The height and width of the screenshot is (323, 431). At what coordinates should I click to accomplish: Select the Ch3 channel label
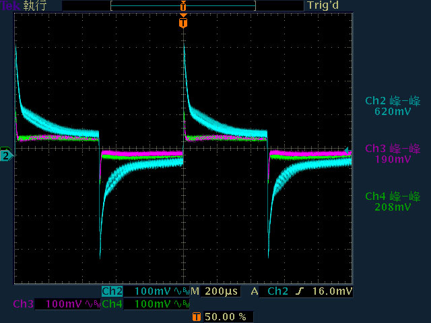tap(23, 303)
